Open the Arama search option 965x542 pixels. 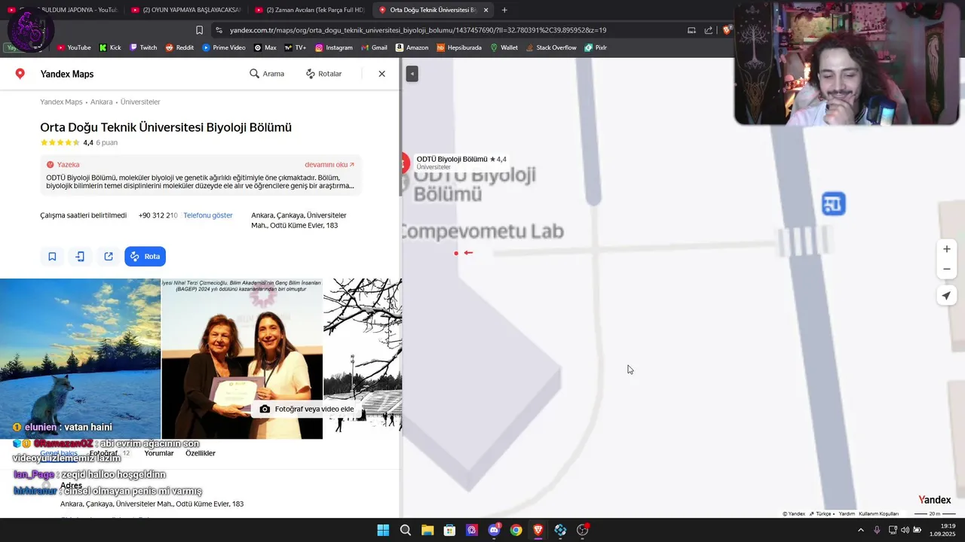(x=267, y=74)
